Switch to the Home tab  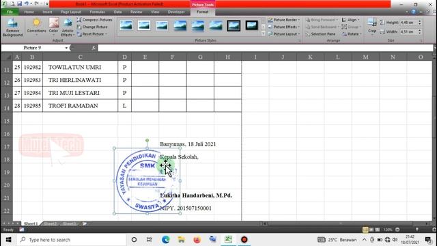click(29, 12)
